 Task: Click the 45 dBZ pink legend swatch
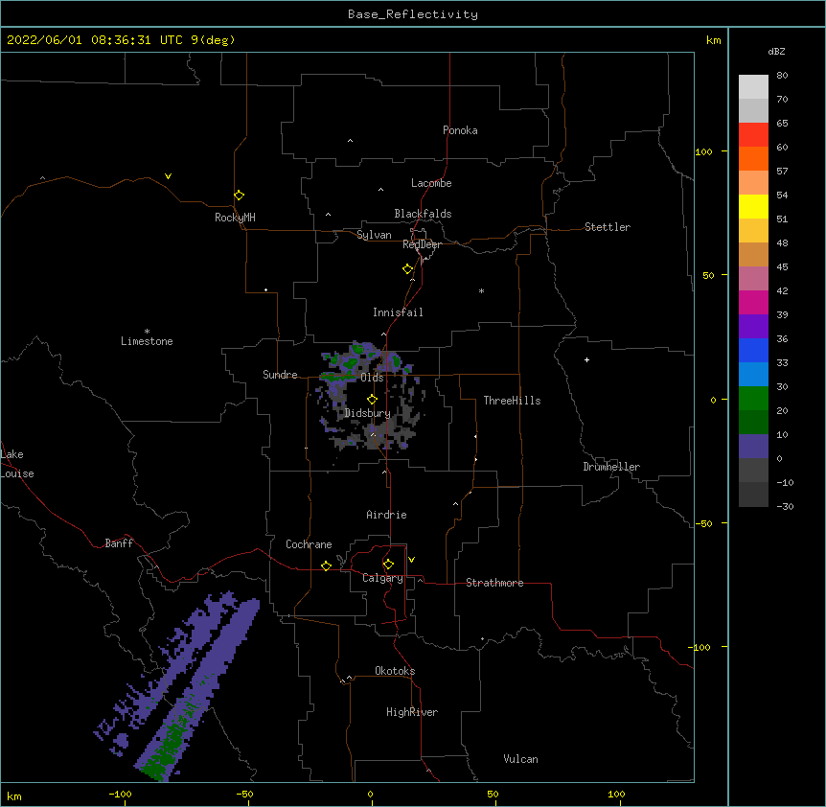point(753,278)
